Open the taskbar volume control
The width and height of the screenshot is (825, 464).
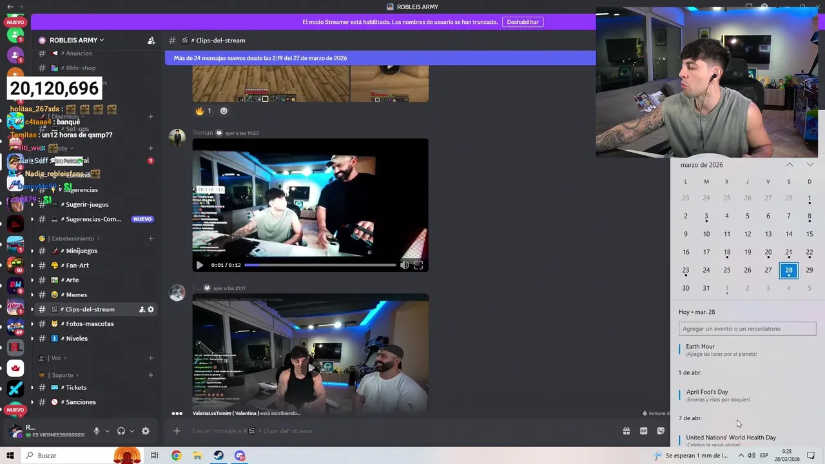point(752,456)
